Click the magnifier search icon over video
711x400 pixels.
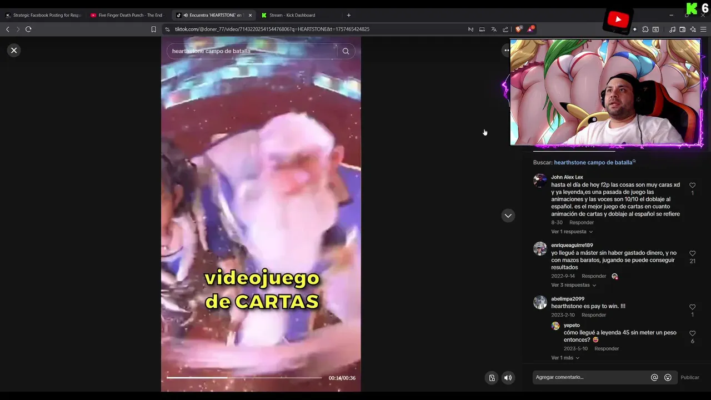point(346,51)
